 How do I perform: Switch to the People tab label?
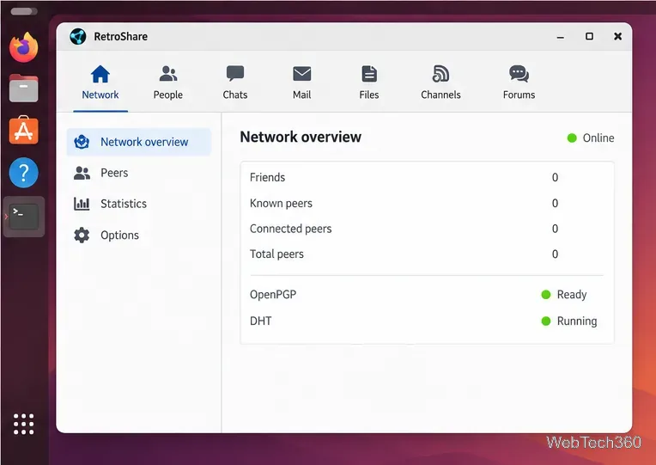pos(167,95)
